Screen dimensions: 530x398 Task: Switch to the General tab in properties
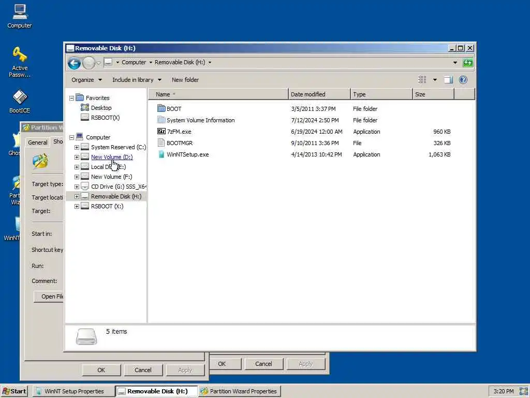pos(37,142)
